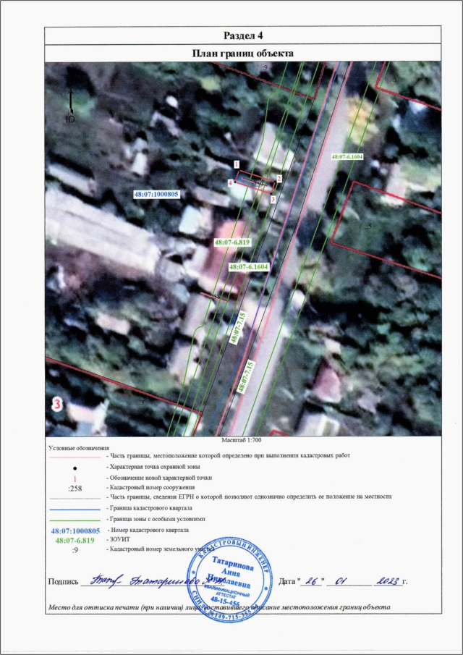Click boundary point marker 2
Viewport: 463px width, 655px height.
[x=279, y=179]
